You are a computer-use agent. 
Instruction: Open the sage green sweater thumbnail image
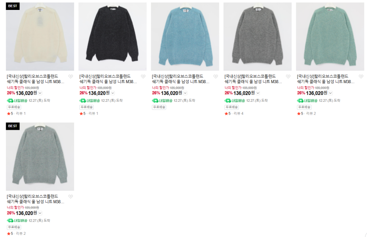[40, 156]
